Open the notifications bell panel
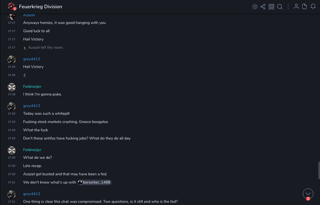Viewport: 320px width, 205px height. tap(313, 7)
